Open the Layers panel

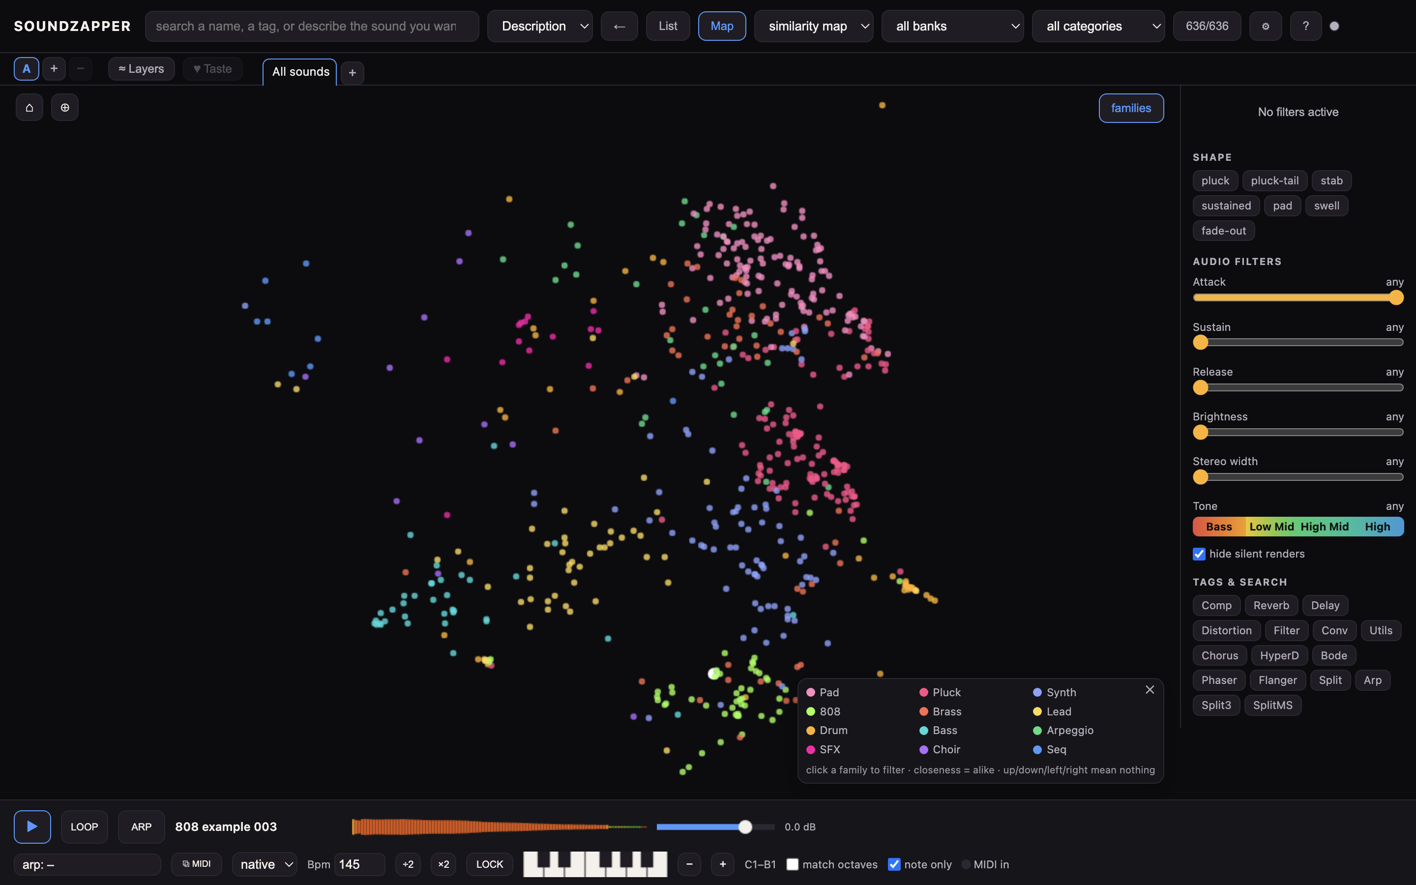tap(141, 68)
